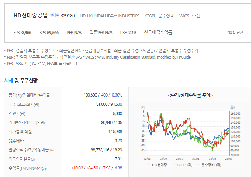Click the 발행주식수(주)/유동비율(%) row label
This screenshot has width=251, height=177.
[x=31, y=150]
